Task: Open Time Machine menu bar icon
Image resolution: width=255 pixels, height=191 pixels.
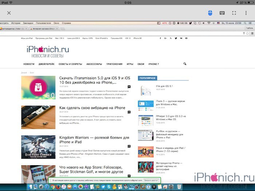Action: click(199, 23)
